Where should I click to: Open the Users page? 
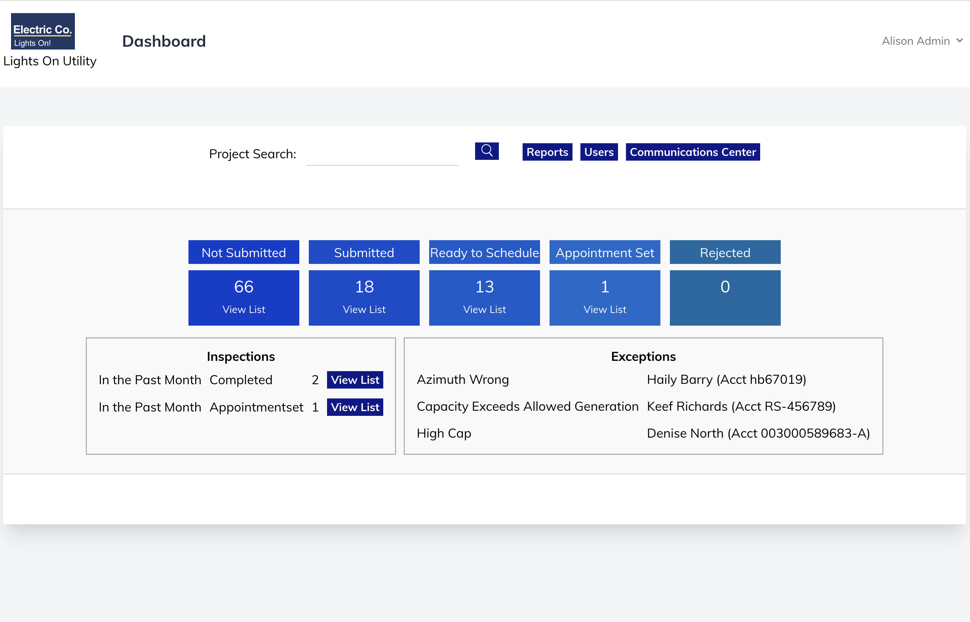(599, 152)
